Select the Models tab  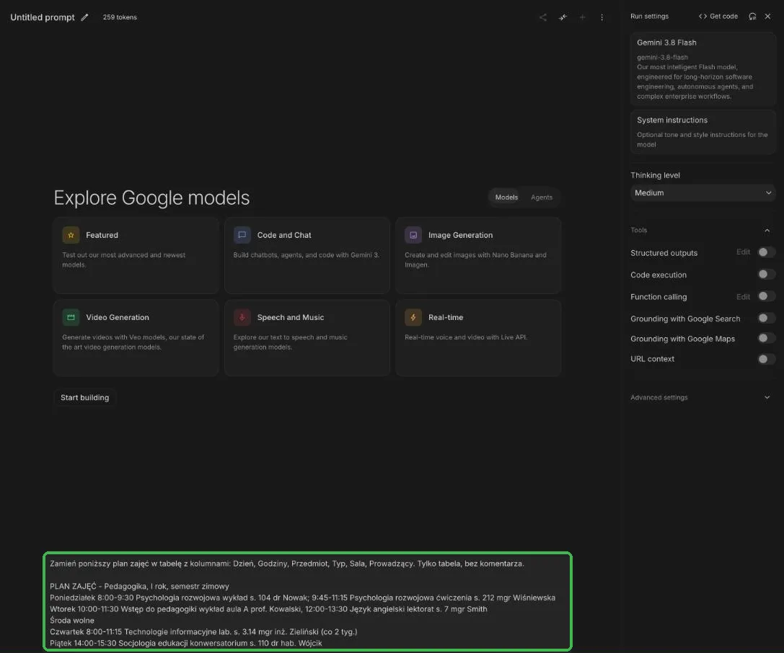506,197
